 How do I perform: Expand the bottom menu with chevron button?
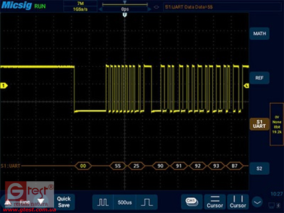257,202
